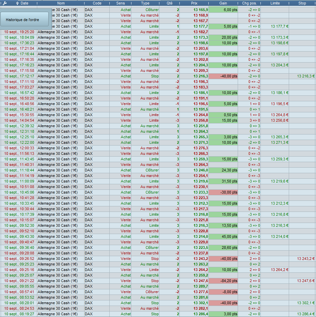Image resolution: width=316 pixels, height=317 pixels.
Task: Sort by the Date column header
Action: [24, 3]
